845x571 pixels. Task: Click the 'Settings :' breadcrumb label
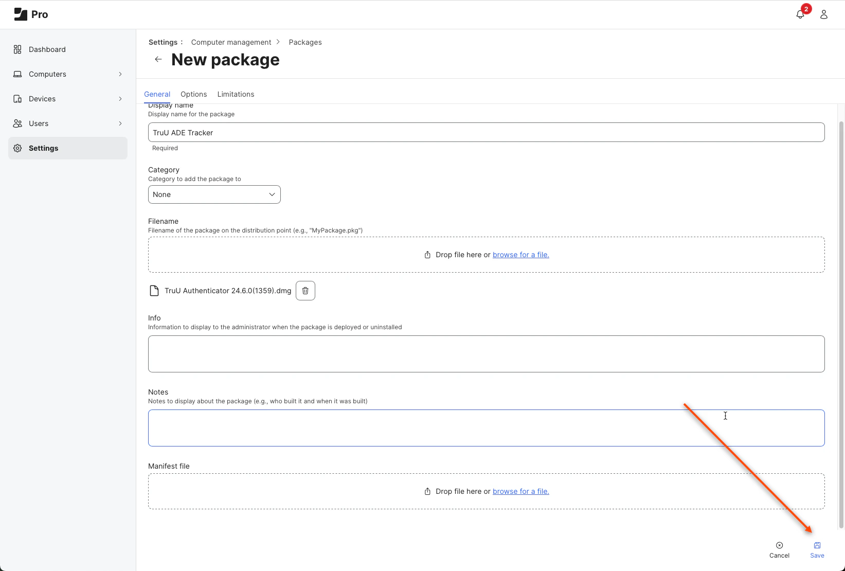pos(166,42)
